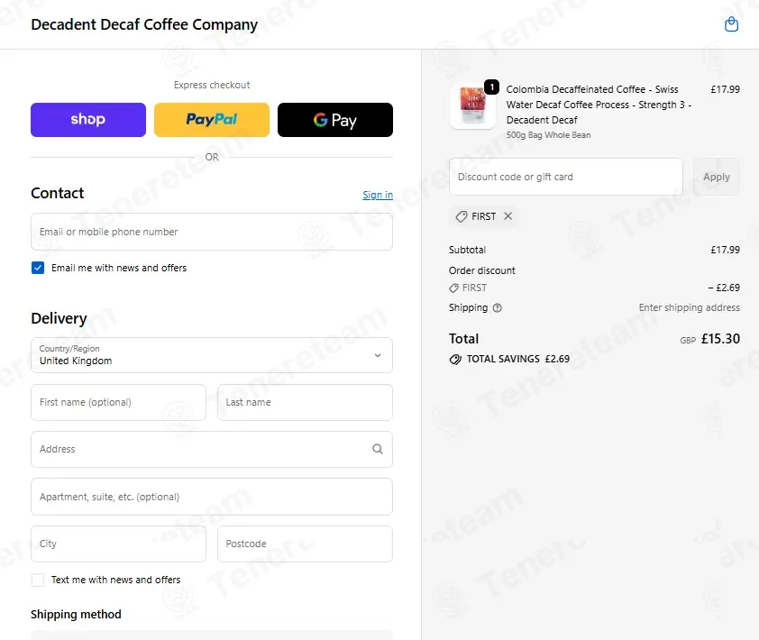Click the City input field

(118, 544)
